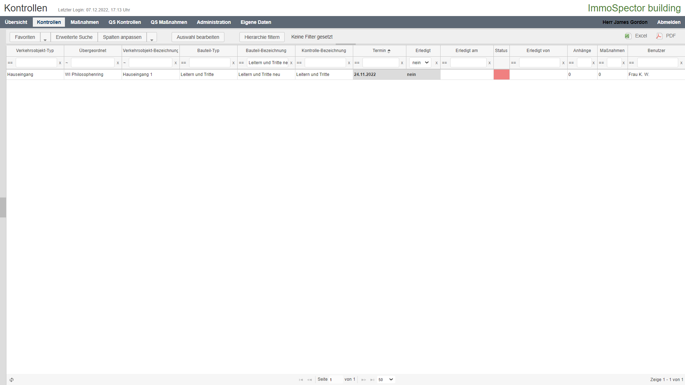Expand the Favoriten dropdown arrow
Screen dimensions: 685x385
(45, 37)
